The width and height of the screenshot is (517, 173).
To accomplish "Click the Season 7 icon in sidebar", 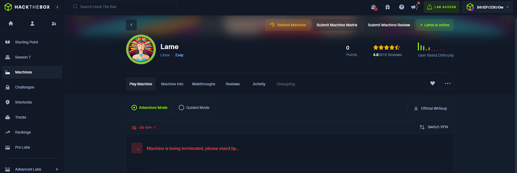I will [7, 57].
